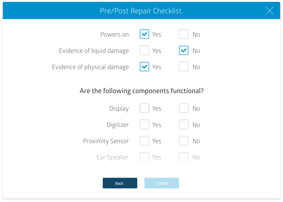The image size is (283, 202).
Task: Check Yes for Ear Speaker
Action: tap(144, 157)
